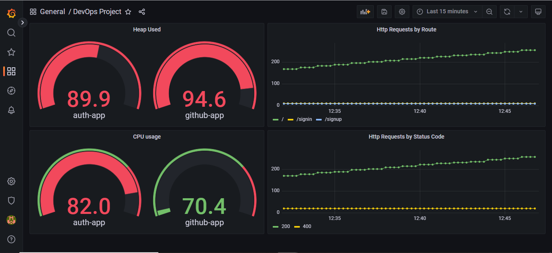Open the auto-refresh interval dropdown
Image resolution: width=552 pixels, height=253 pixels.
point(521,11)
